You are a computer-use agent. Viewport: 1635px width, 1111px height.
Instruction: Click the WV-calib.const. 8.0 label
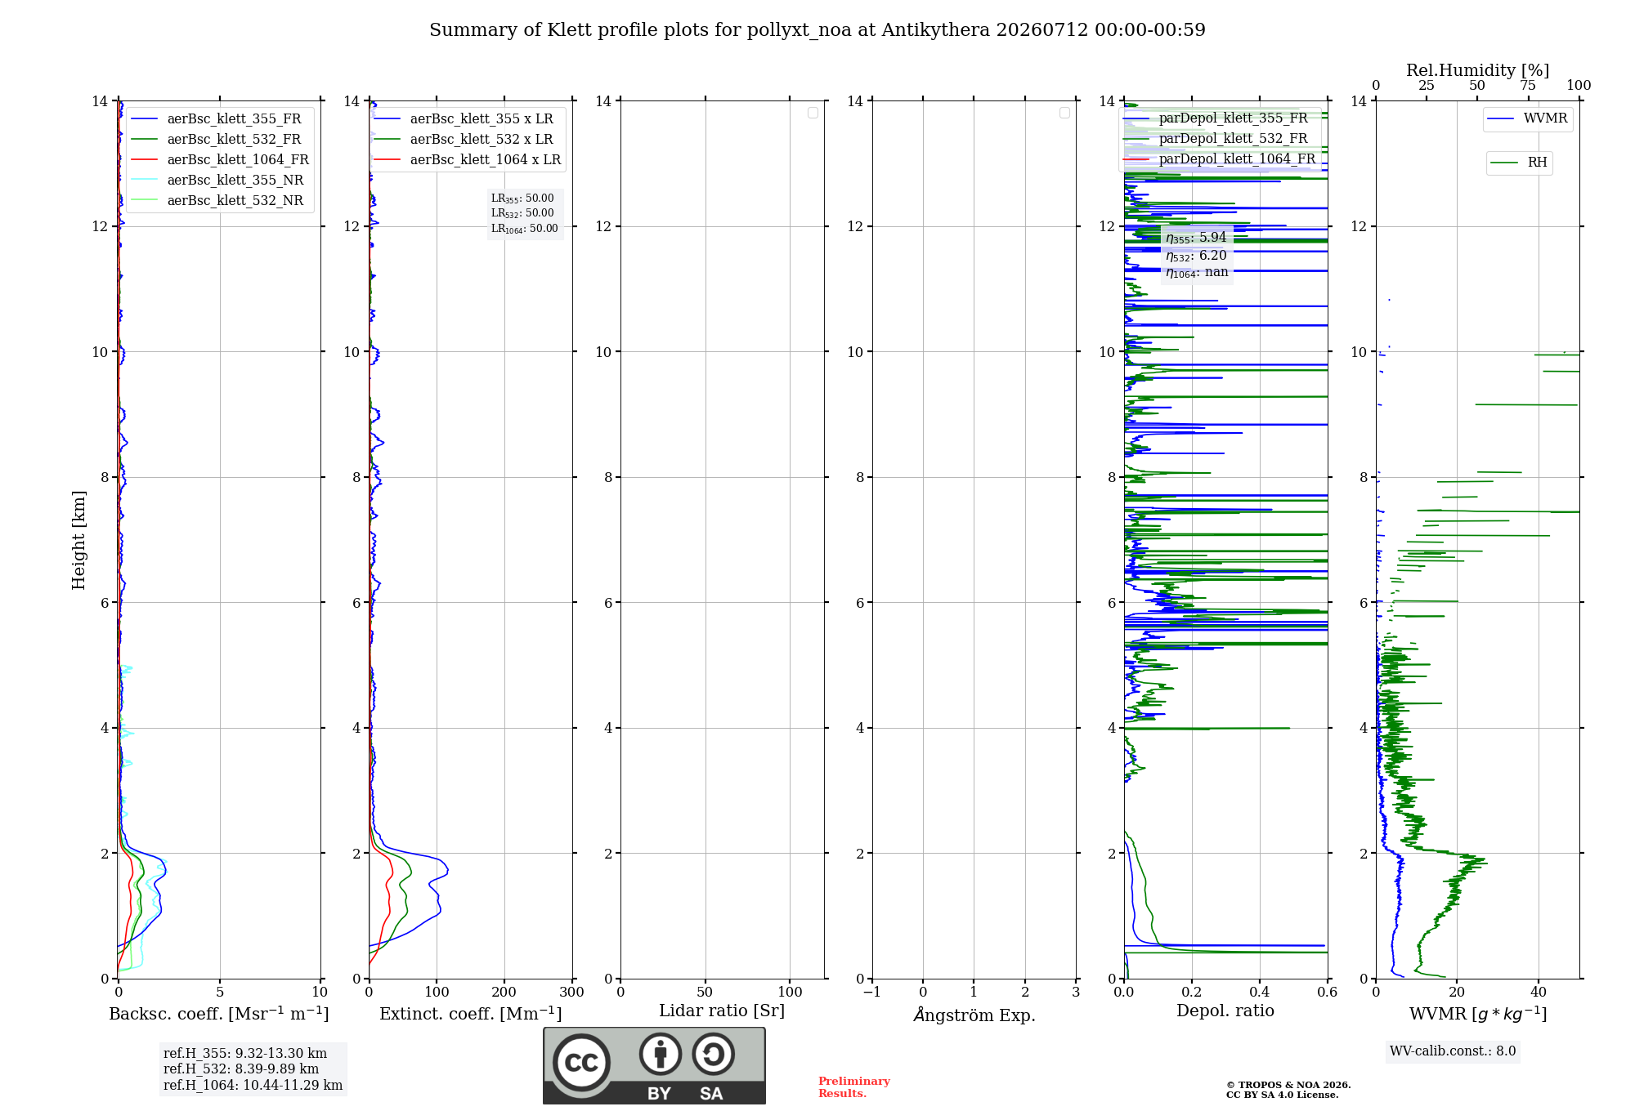[x=1453, y=1051]
